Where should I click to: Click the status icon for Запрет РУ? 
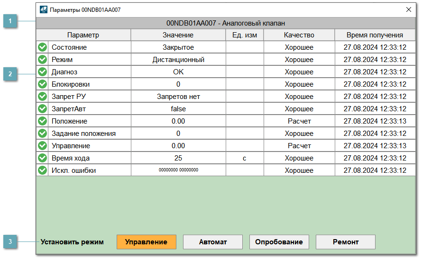[42, 97]
